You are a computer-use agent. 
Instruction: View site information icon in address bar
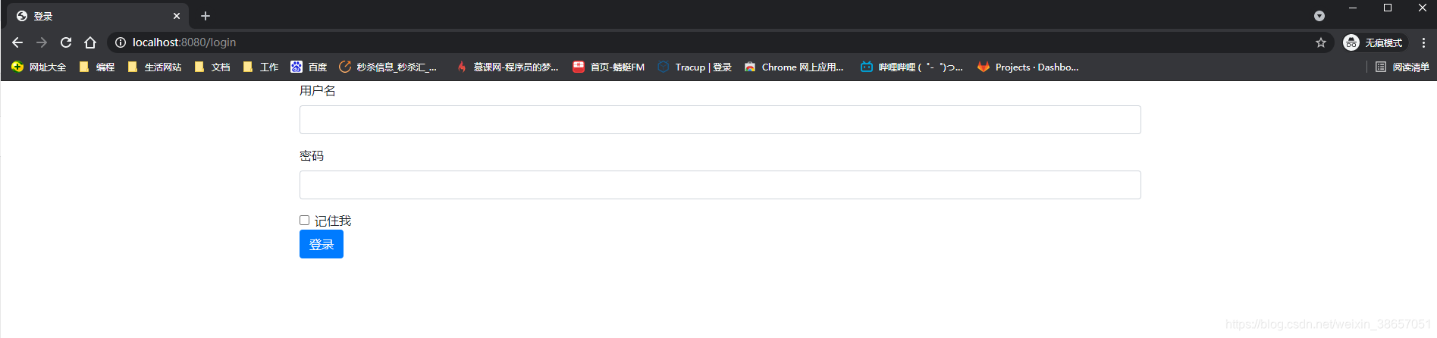[x=121, y=42]
